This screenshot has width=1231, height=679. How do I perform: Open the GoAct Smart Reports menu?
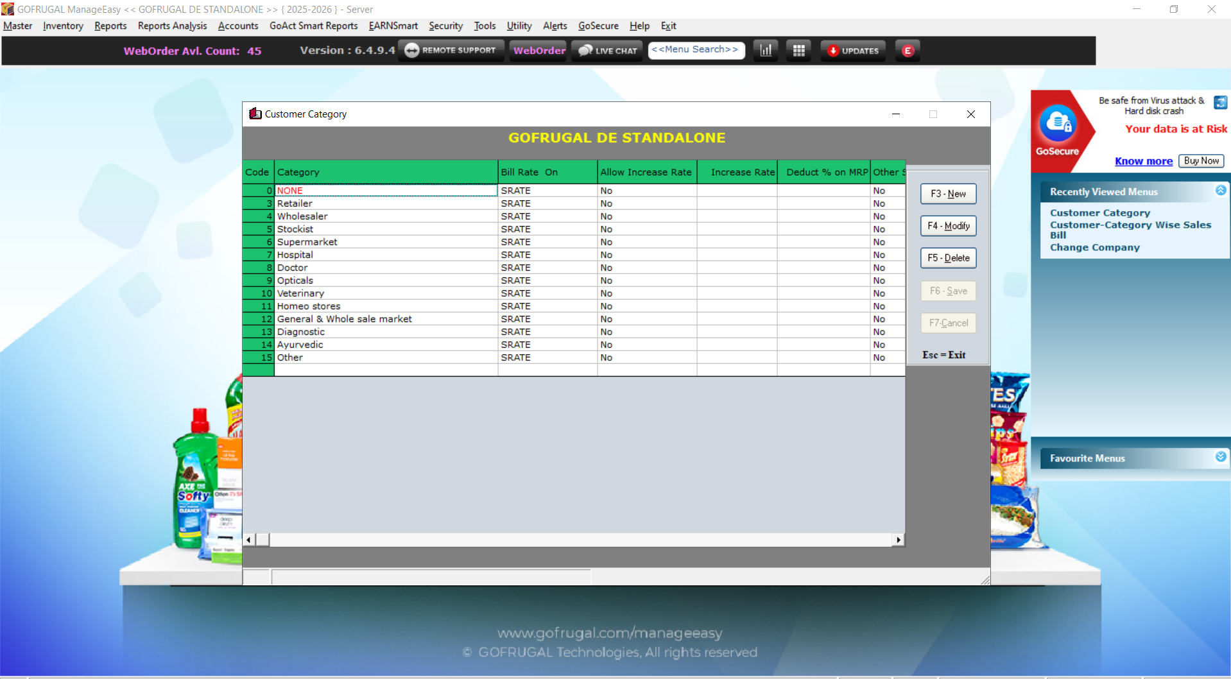pos(314,26)
